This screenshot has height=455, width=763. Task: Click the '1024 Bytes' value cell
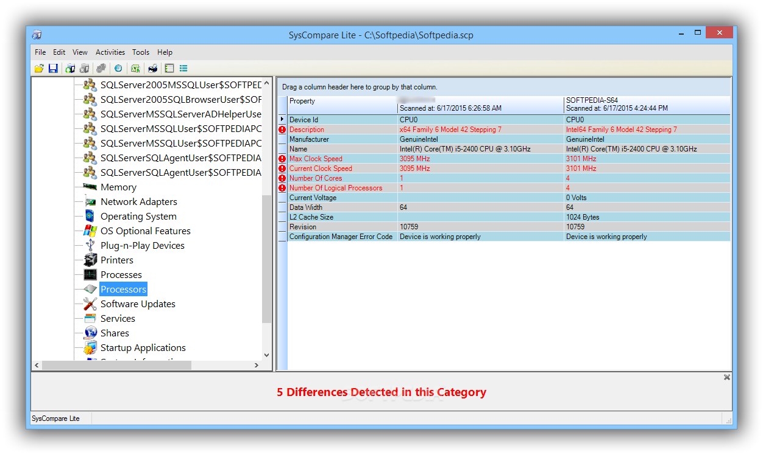tap(647, 217)
